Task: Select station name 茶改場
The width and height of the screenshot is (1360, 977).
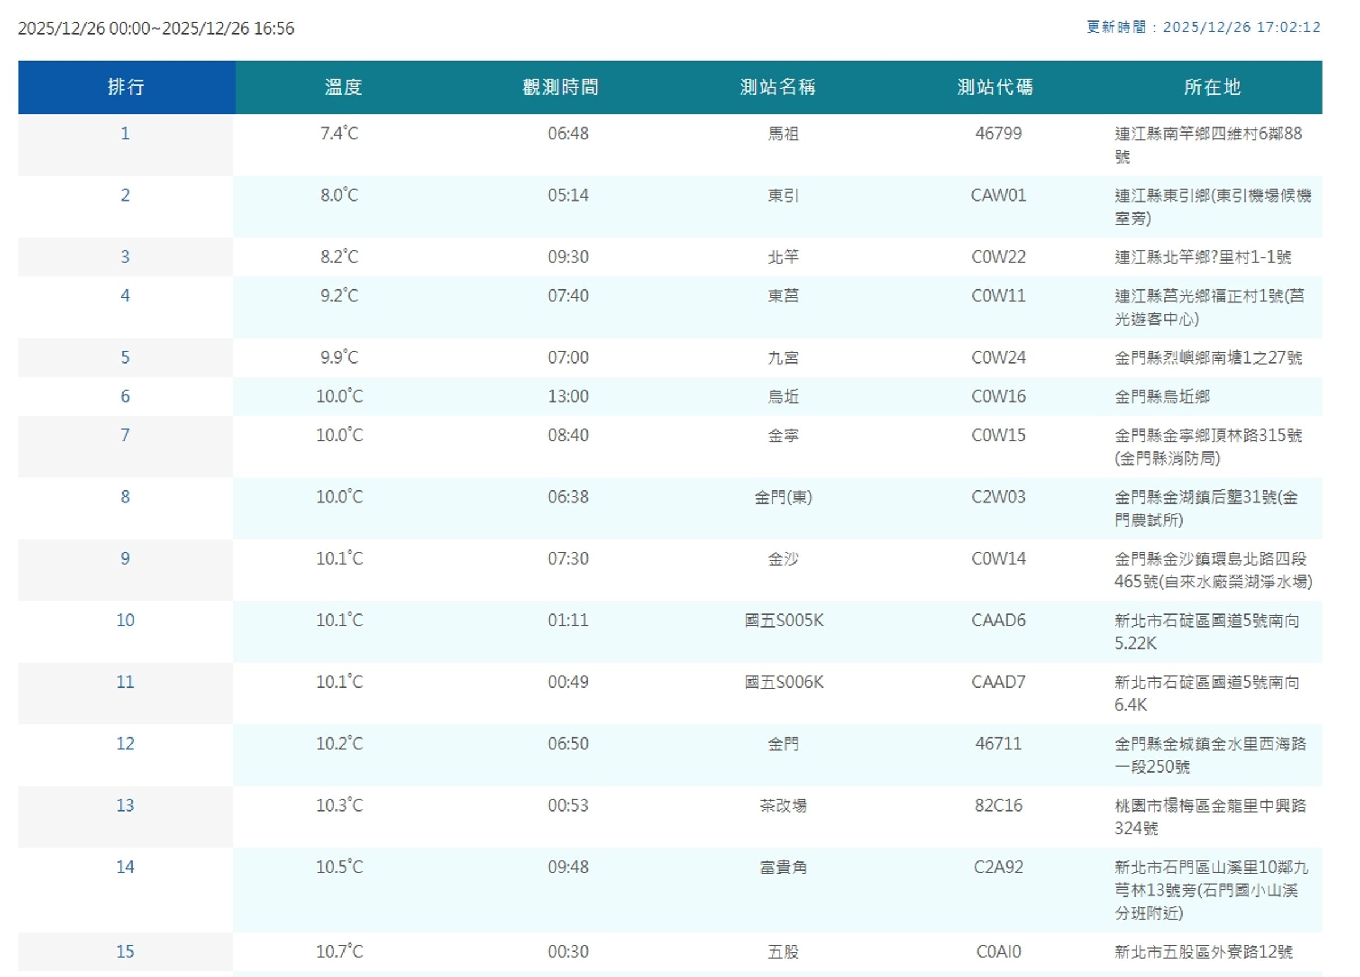Action: tap(783, 805)
